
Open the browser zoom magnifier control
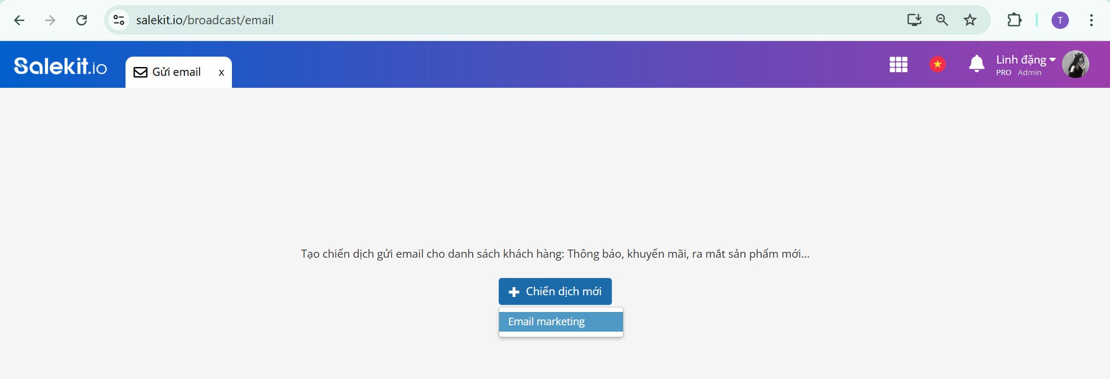pos(942,20)
